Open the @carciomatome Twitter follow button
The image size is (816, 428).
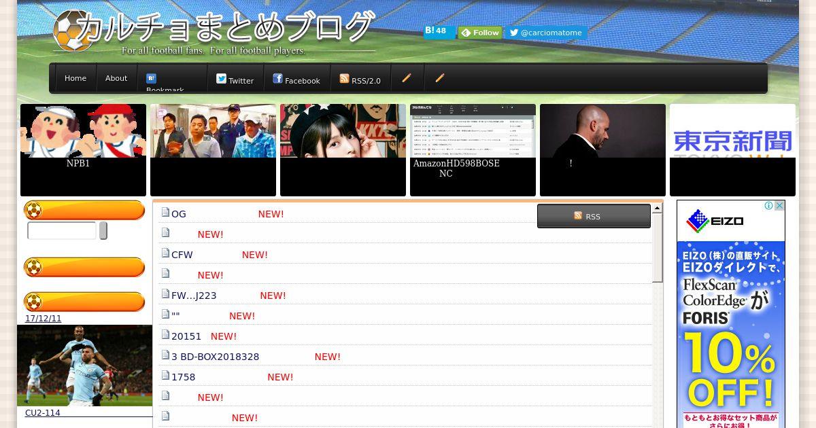pyautogui.click(x=546, y=33)
